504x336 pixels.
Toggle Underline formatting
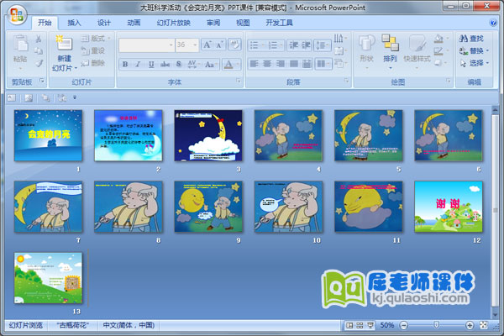pos(151,65)
